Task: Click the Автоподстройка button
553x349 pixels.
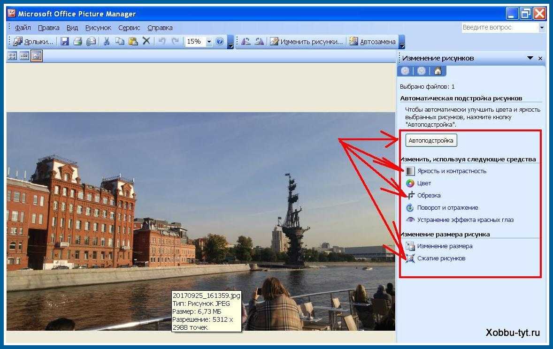Action: point(431,140)
